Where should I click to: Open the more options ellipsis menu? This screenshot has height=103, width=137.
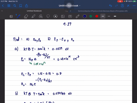[x=134, y=6]
